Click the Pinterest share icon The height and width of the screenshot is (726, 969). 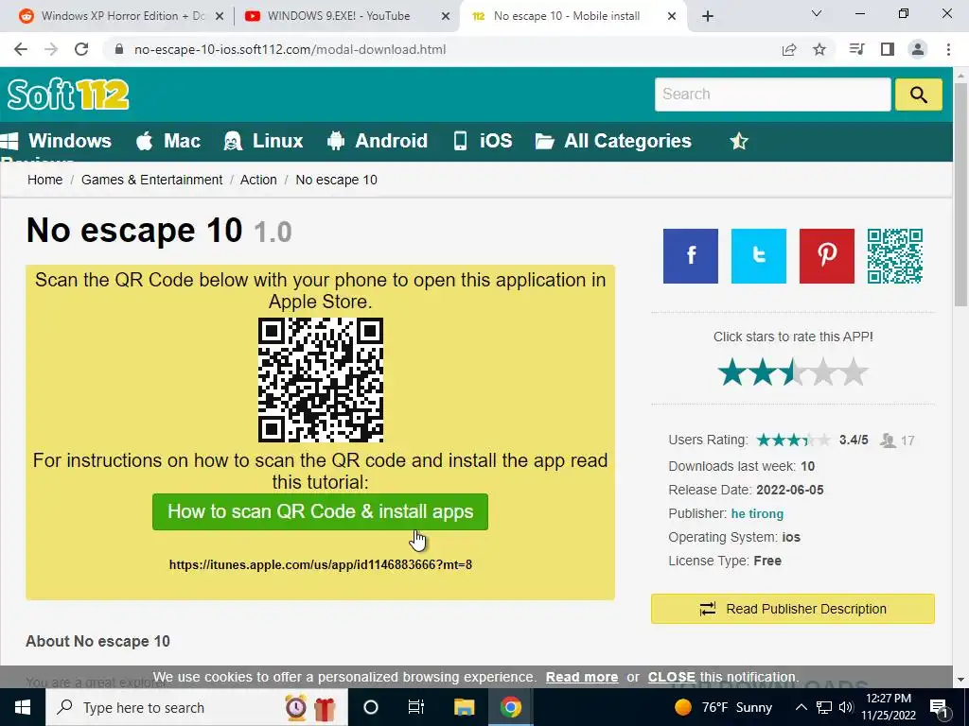(x=826, y=256)
